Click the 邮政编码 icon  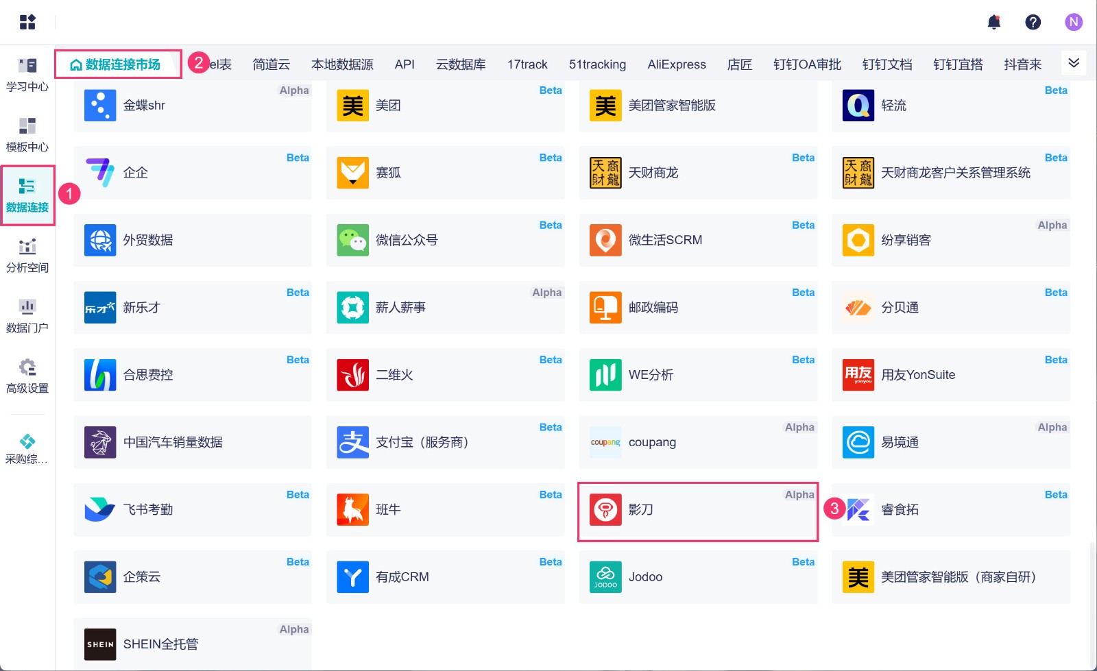coord(605,308)
